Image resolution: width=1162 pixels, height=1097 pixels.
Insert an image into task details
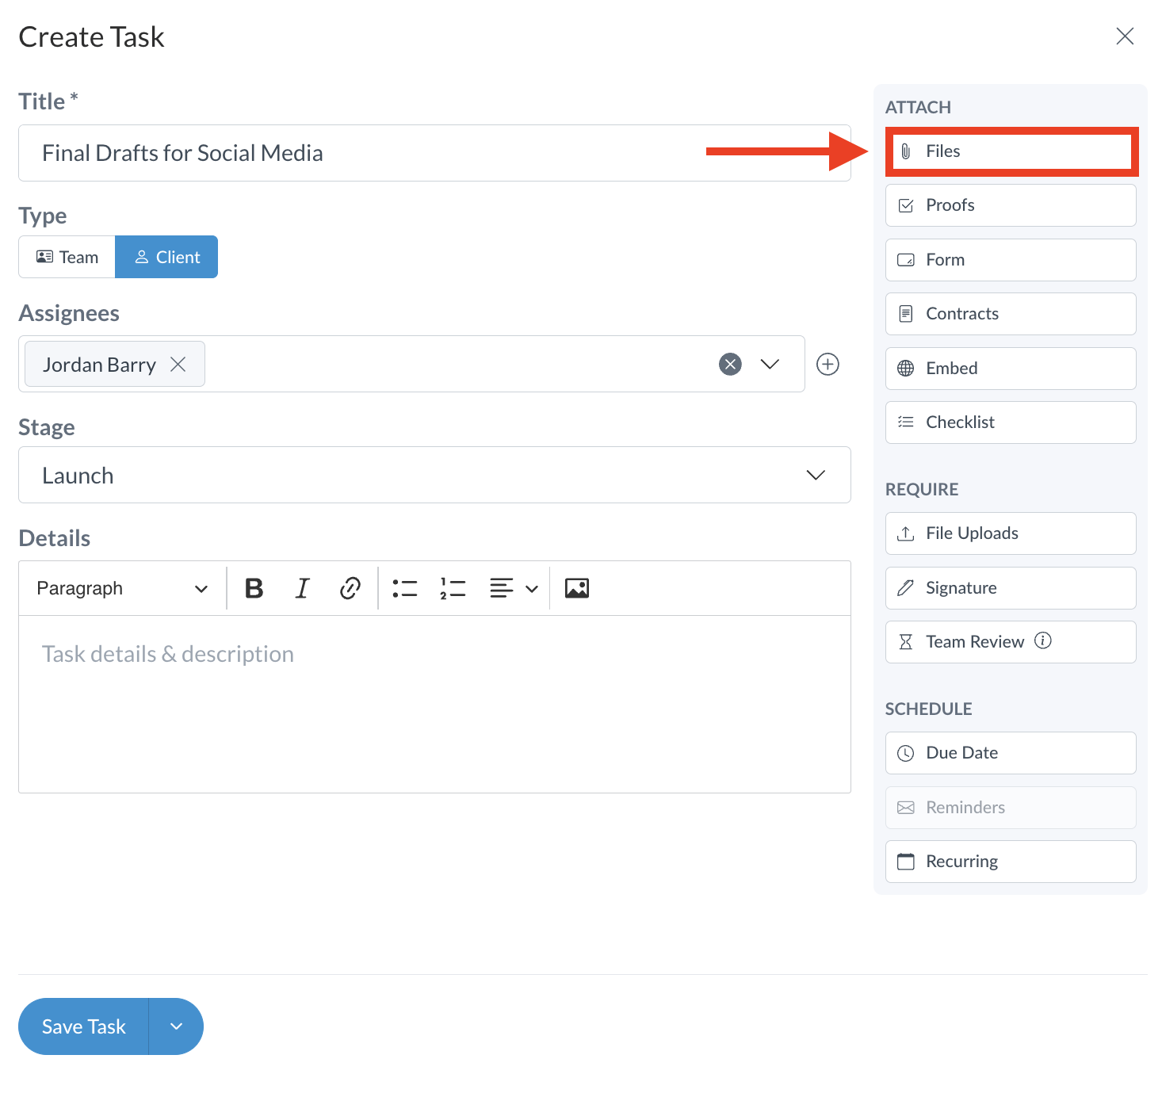[x=576, y=588]
